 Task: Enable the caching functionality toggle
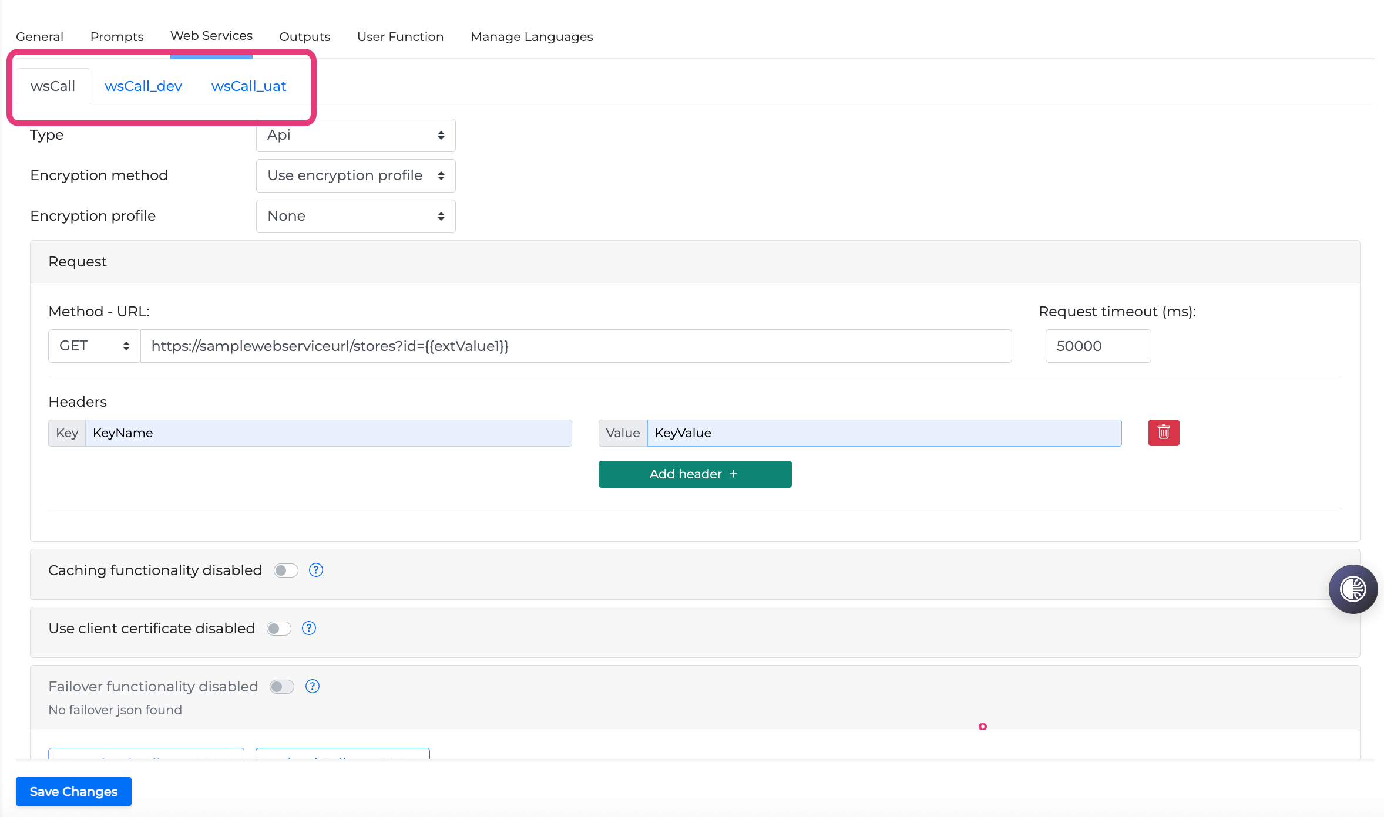(286, 570)
